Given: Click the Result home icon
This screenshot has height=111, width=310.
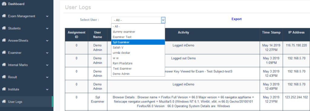Looking at the screenshot, I should (4, 77).
